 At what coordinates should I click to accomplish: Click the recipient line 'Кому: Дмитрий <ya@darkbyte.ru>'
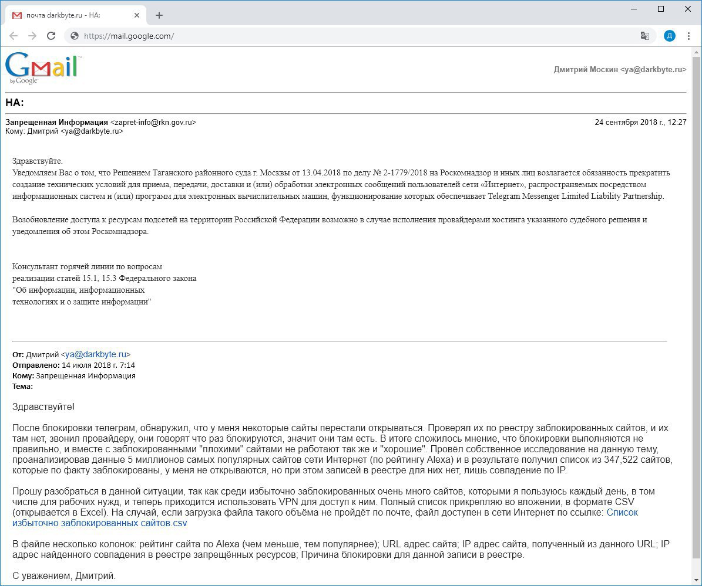click(x=64, y=131)
